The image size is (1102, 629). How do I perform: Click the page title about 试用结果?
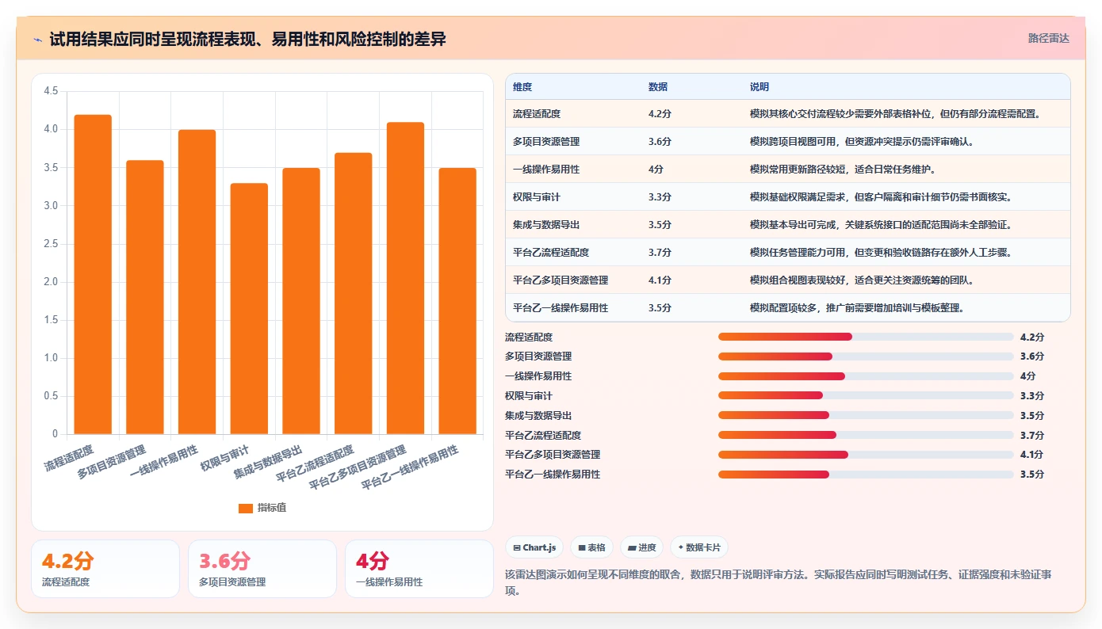pyautogui.click(x=247, y=39)
